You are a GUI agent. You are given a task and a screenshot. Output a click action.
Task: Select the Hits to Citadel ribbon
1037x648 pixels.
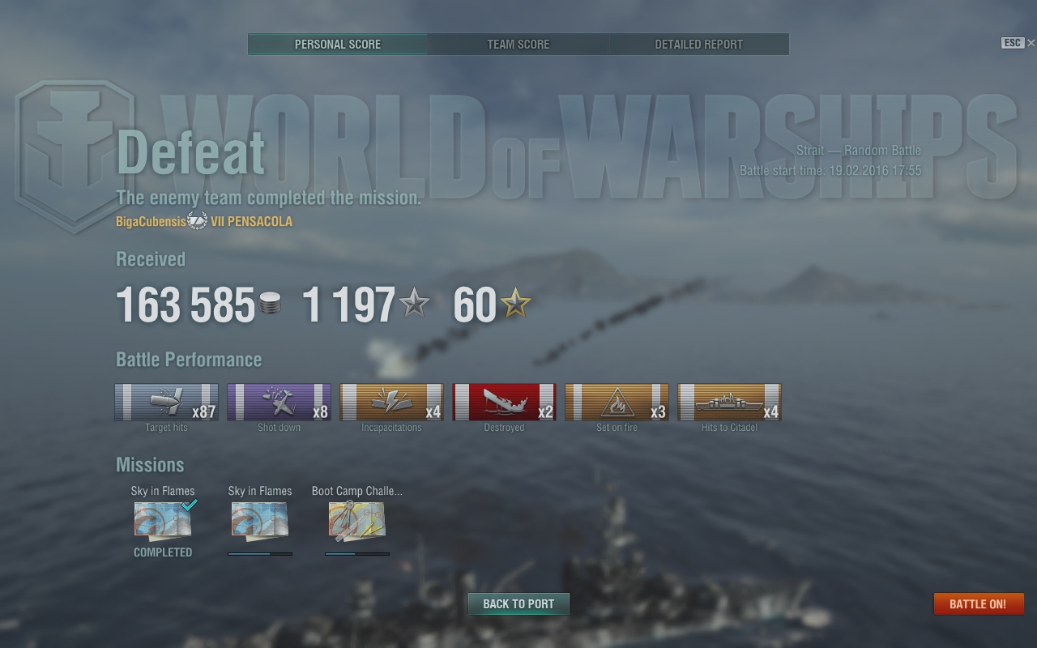coord(729,402)
